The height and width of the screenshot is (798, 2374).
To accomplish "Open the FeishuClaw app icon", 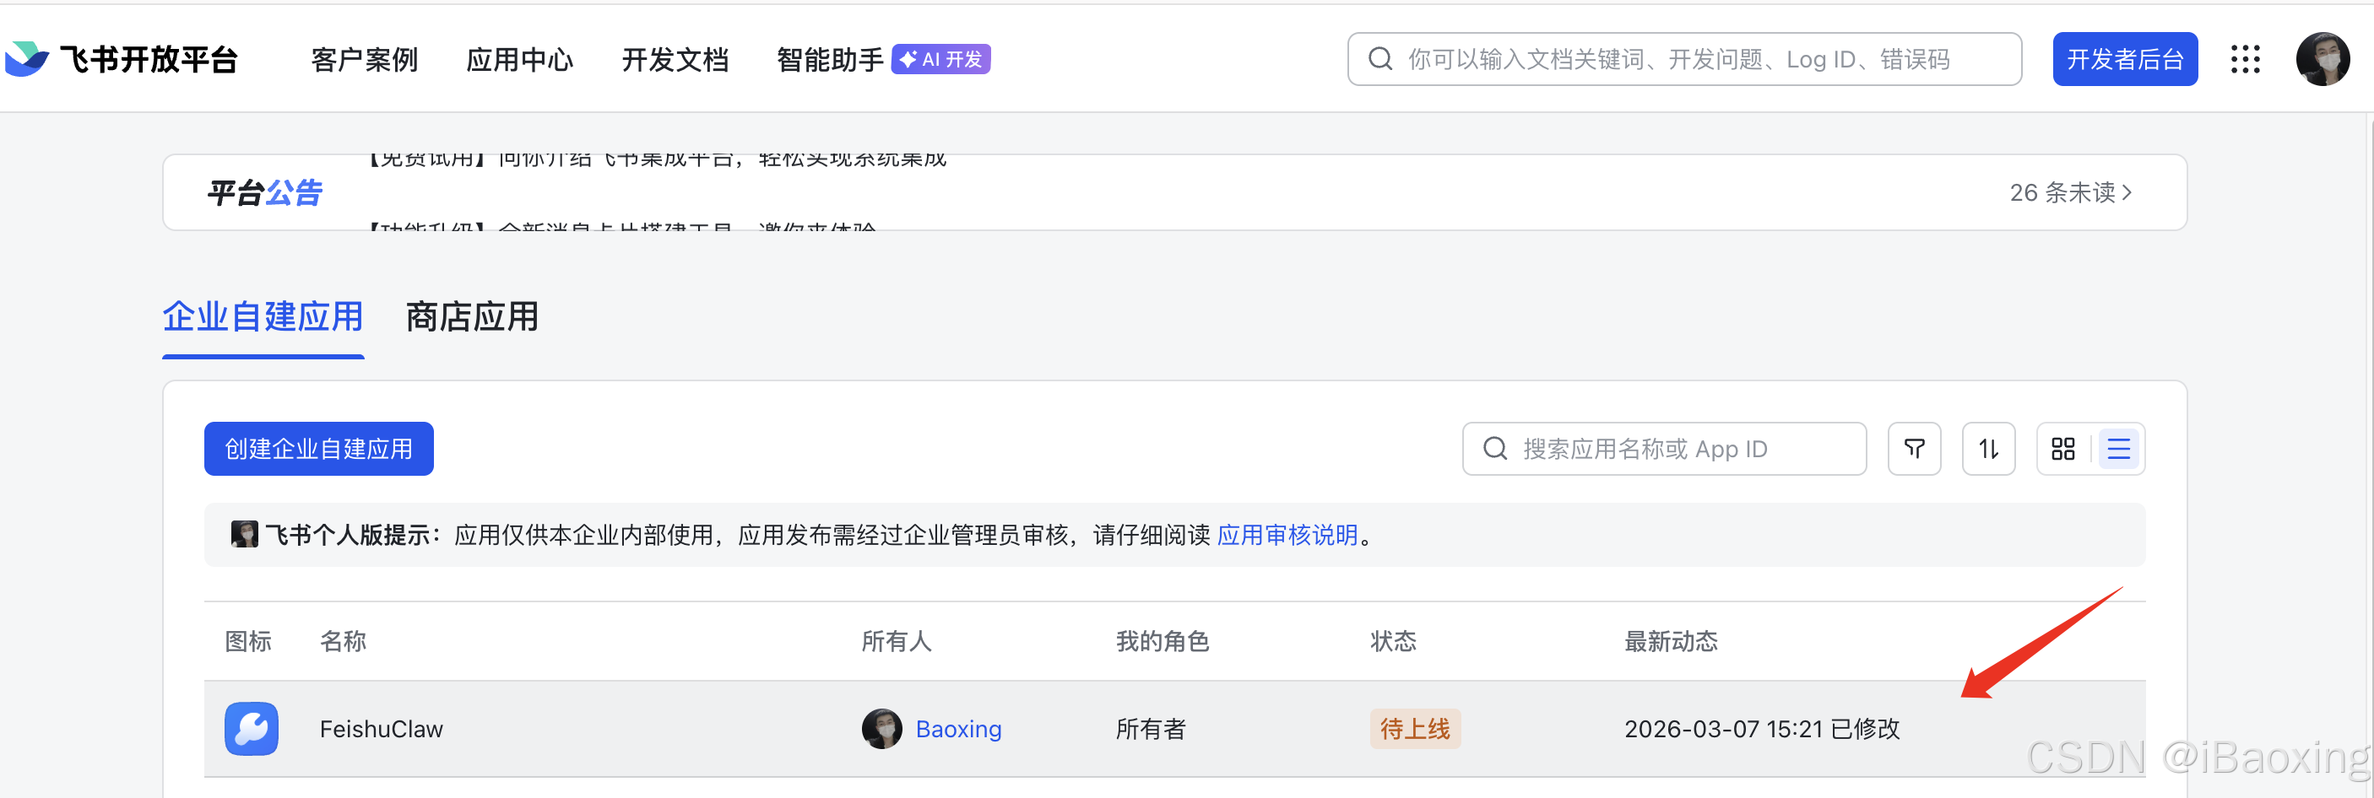I will [250, 729].
